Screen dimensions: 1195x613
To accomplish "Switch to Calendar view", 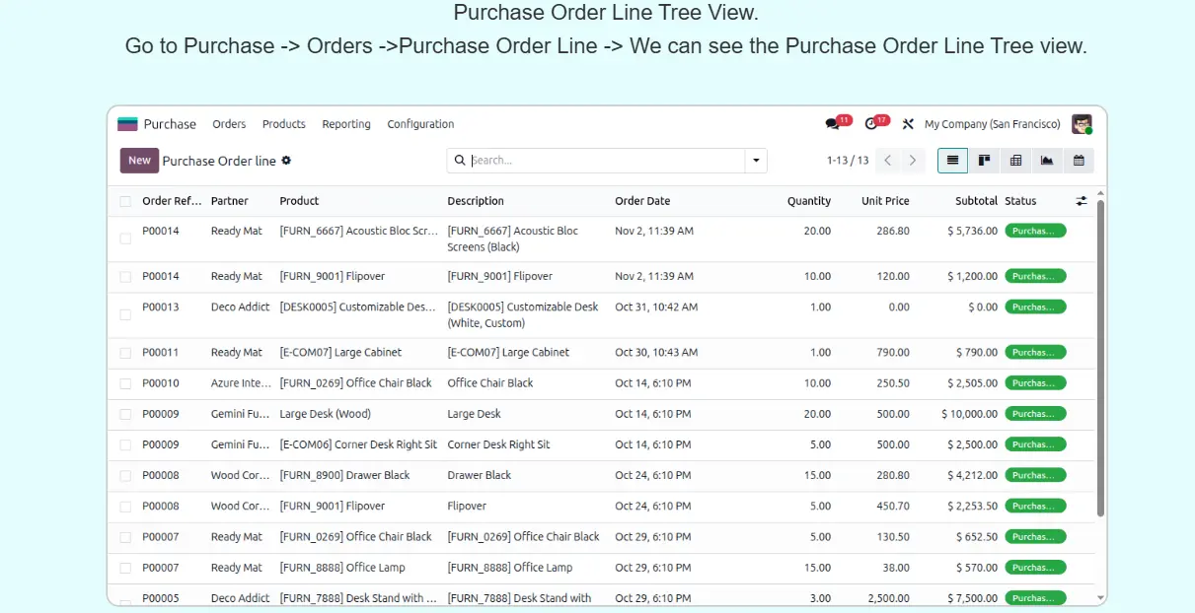I will click(x=1079, y=161).
